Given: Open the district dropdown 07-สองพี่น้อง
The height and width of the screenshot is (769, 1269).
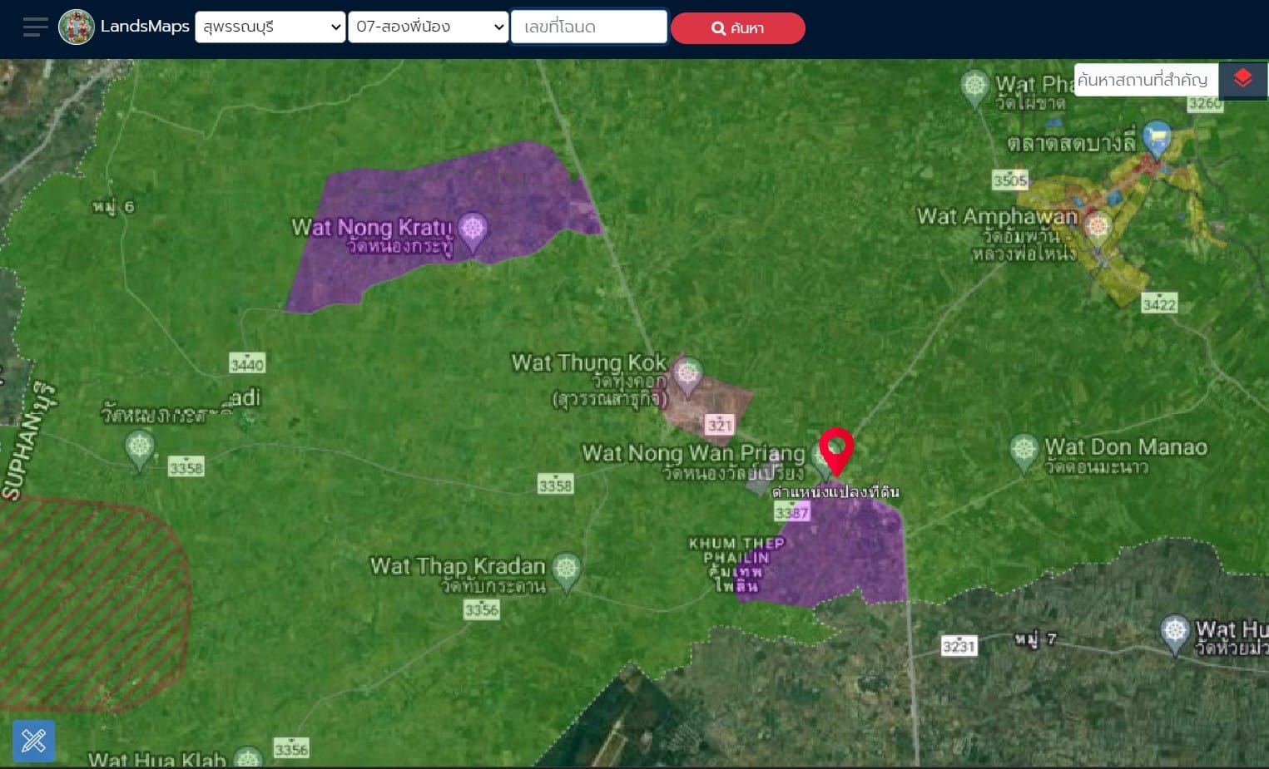Looking at the screenshot, I should 428,27.
